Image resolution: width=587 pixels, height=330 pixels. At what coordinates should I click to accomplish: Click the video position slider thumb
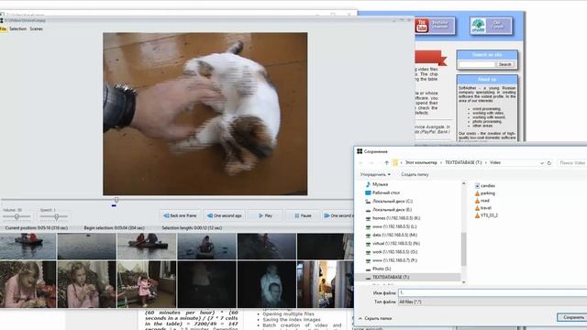116,200
